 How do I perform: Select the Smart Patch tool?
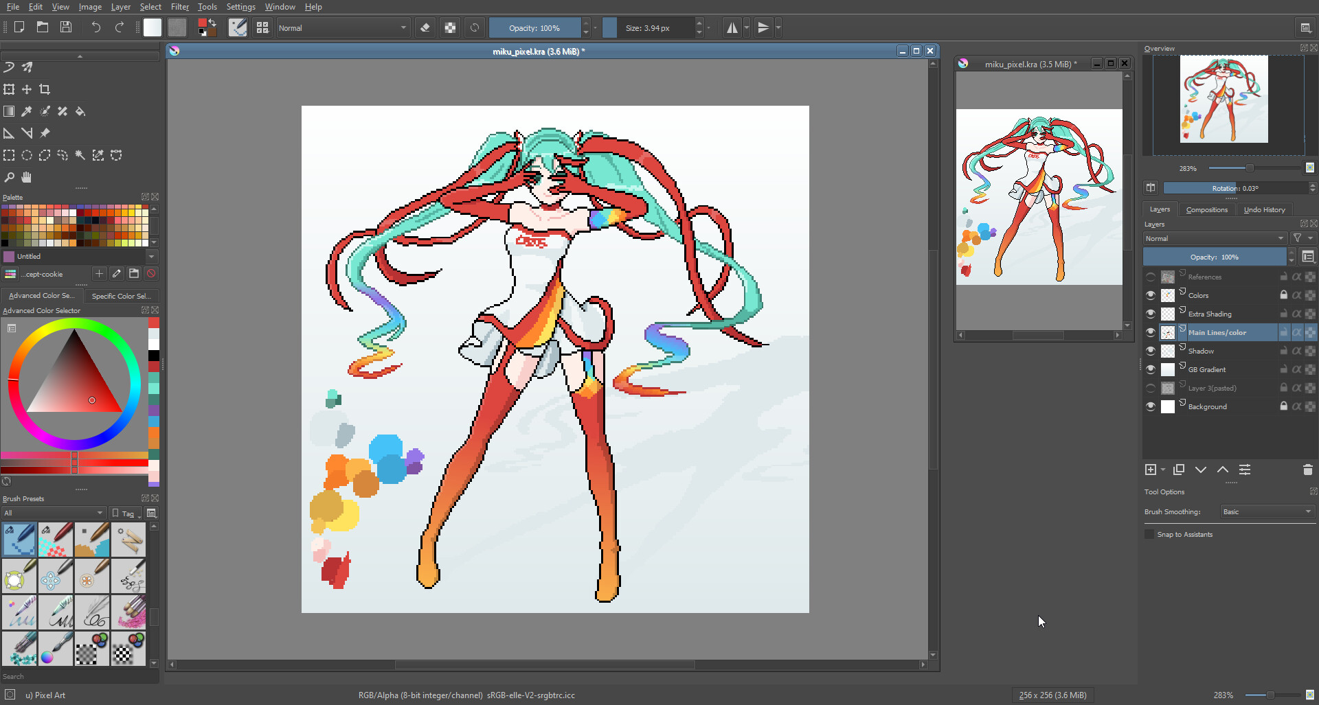(63, 111)
